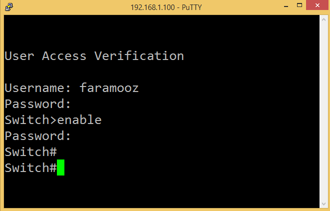This screenshot has width=330, height=211.
Task: Minimize the PuTTY window
Action: [x=286, y=5]
